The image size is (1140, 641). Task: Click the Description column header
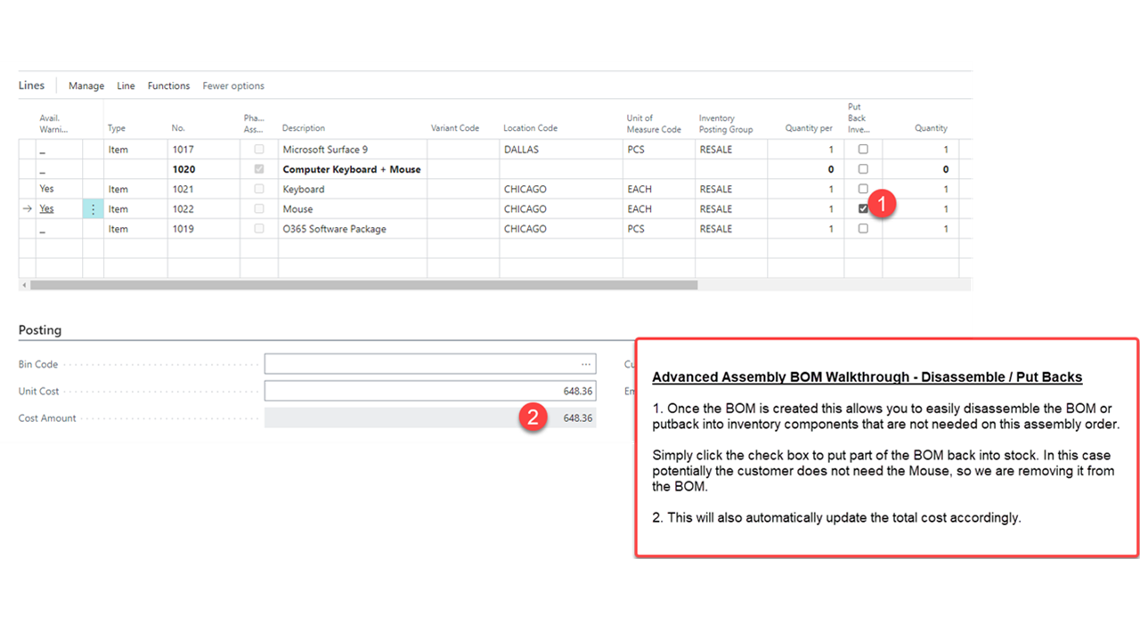pyautogui.click(x=304, y=128)
